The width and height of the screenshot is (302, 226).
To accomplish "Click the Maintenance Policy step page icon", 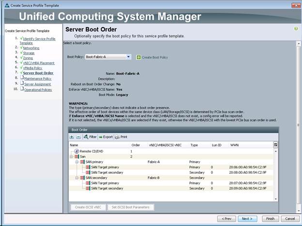I will tap(22, 78).
